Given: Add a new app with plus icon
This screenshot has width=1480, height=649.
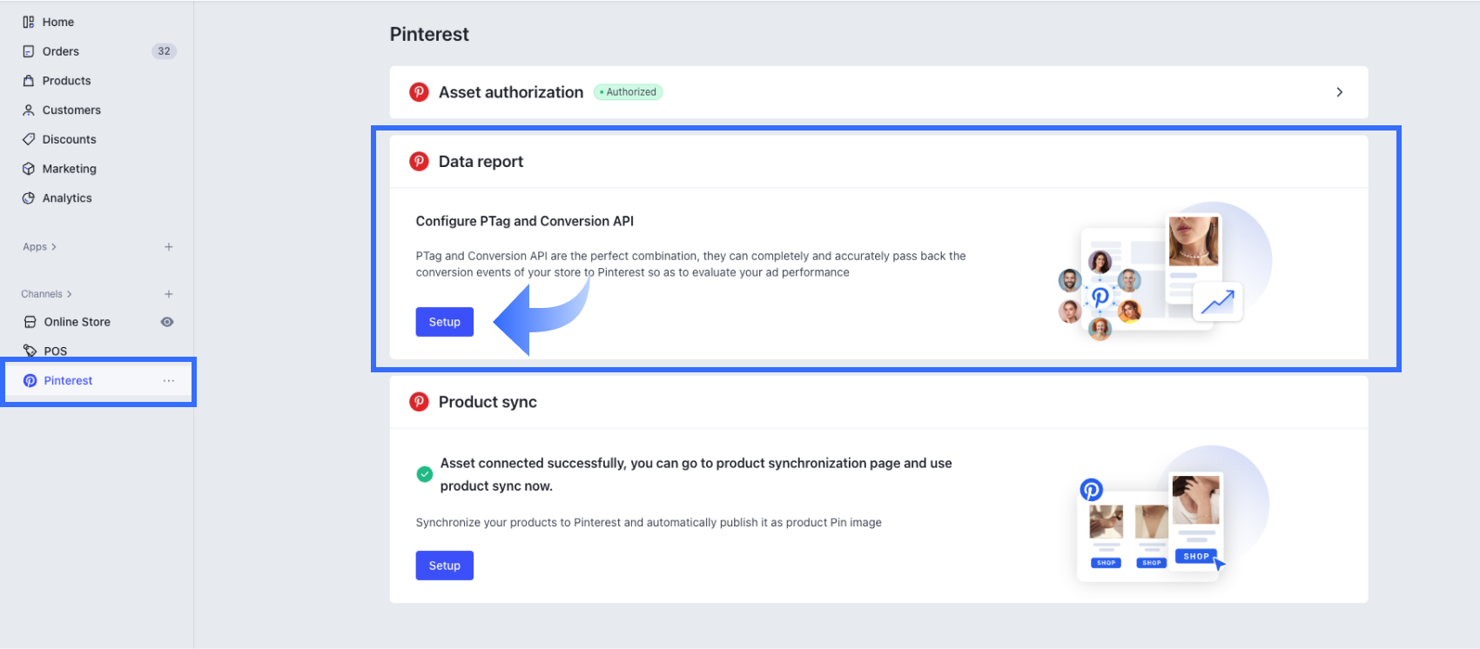Looking at the screenshot, I should [169, 247].
